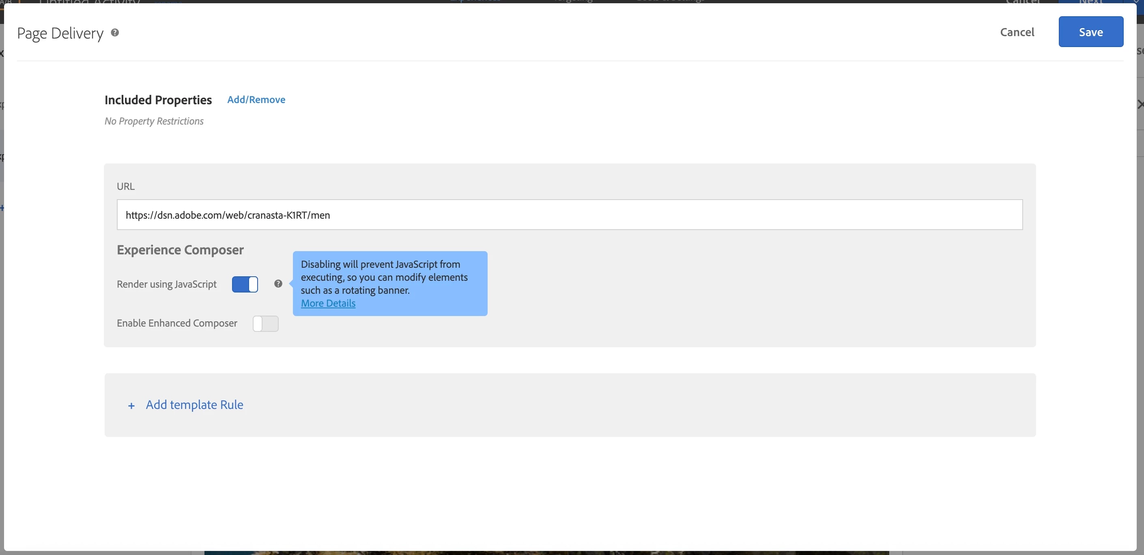Click the help icon beside Page Delivery
The width and height of the screenshot is (1144, 555).
114,32
